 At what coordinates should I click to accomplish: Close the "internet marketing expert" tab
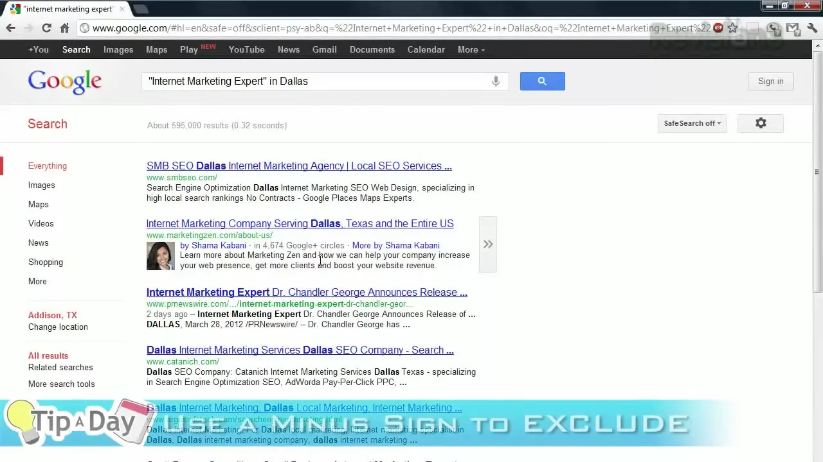(x=122, y=9)
